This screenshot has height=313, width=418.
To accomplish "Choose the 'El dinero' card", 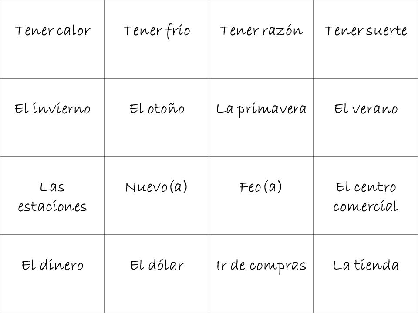I will coord(52,274).
